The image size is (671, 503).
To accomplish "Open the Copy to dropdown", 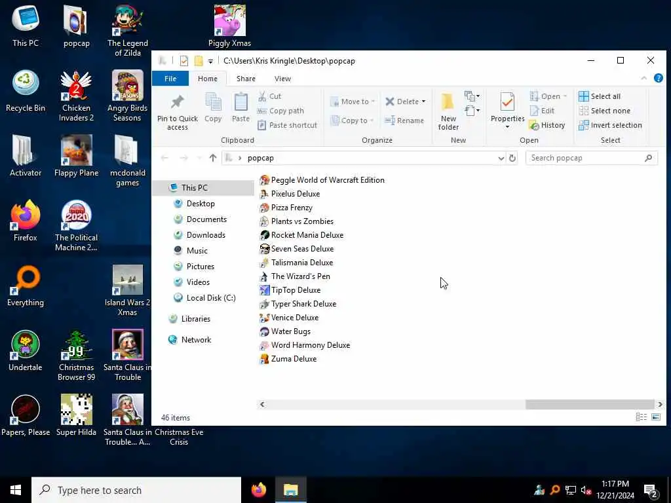I will [x=352, y=121].
